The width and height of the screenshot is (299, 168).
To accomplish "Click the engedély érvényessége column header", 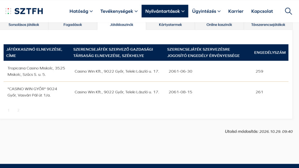I will click(203, 52).
